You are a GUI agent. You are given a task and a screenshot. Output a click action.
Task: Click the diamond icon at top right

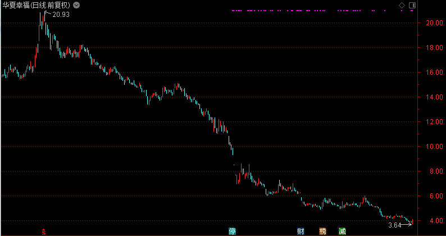[402, 5]
